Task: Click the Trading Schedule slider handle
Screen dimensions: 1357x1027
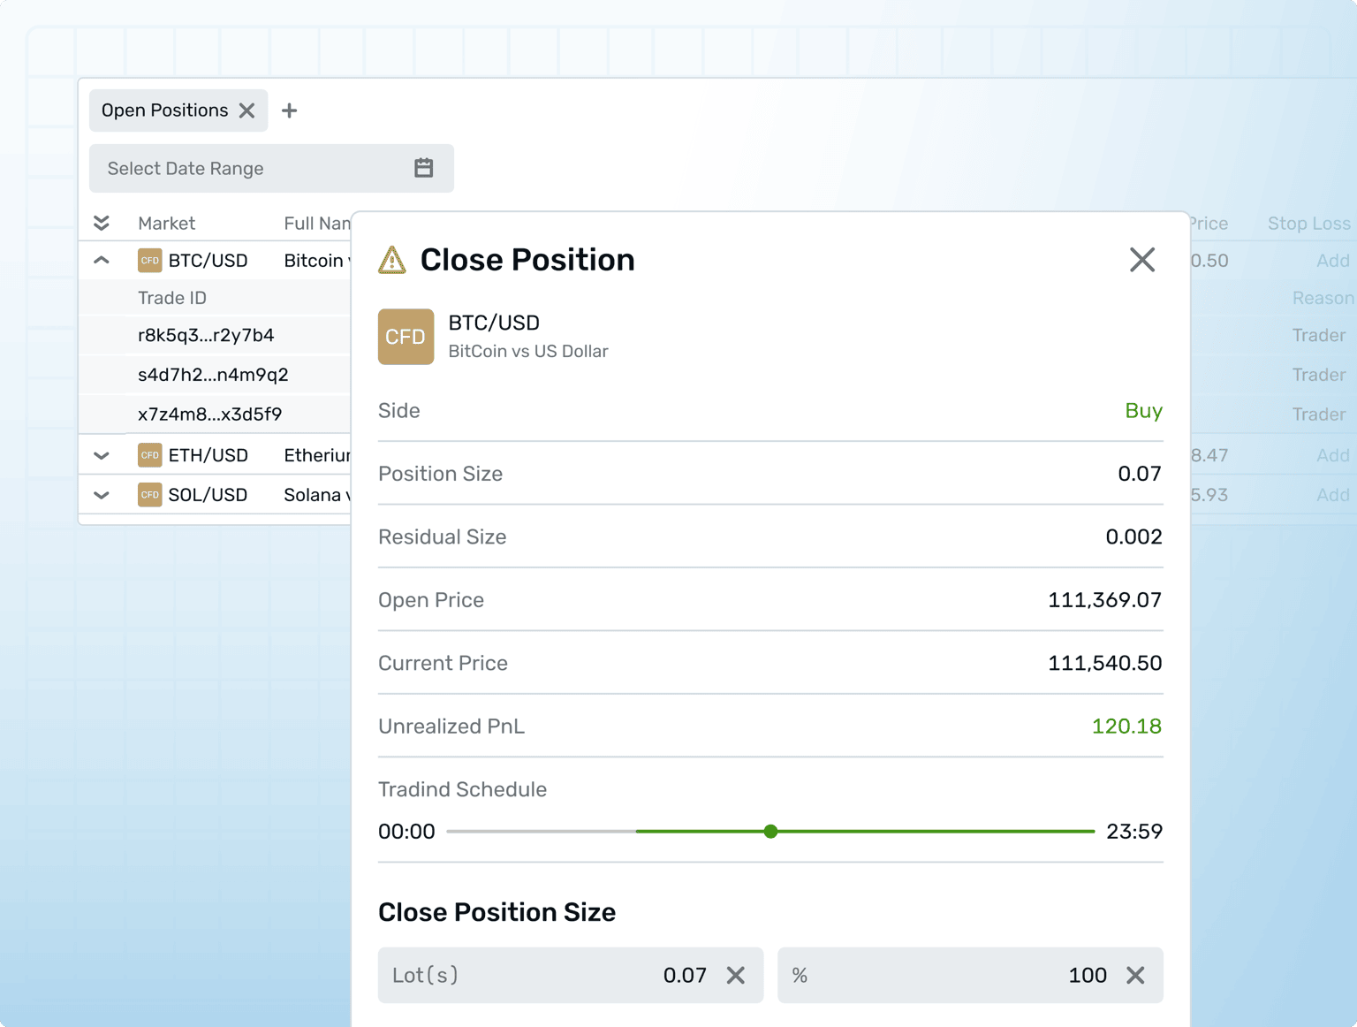Action: (771, 832)
